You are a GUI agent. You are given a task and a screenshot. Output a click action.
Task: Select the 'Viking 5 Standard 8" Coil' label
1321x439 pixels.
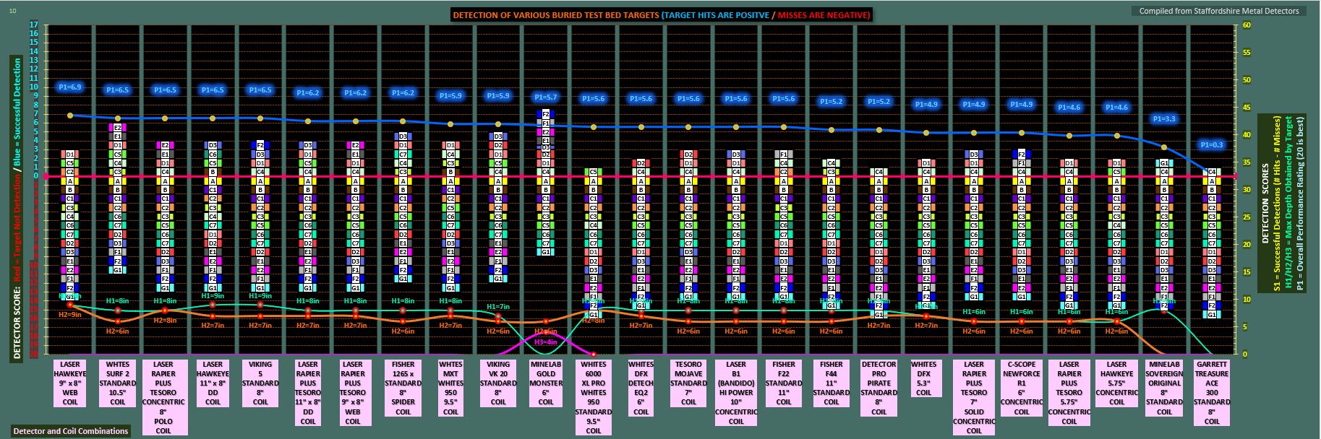pos(260,383)
